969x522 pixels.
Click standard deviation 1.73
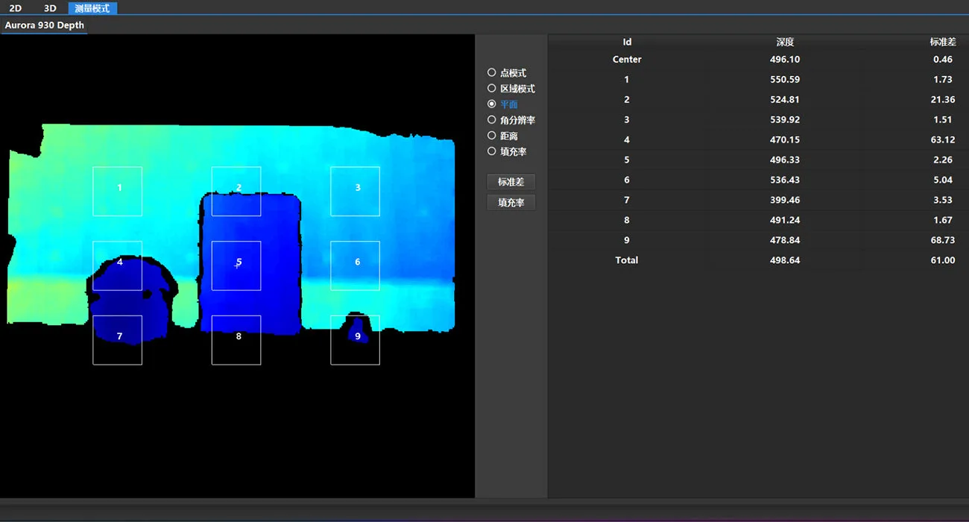tap(943, 80)
